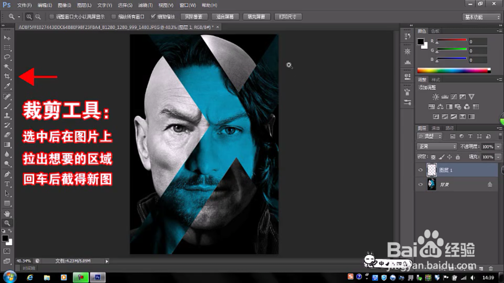
Task: Select the Hand tool
Action: 7,214
